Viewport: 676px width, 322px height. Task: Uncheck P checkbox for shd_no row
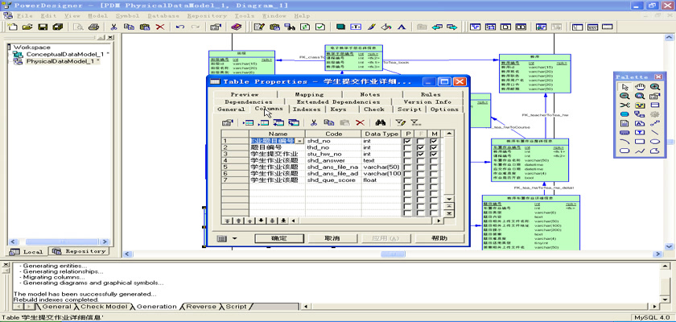point(407,141)
